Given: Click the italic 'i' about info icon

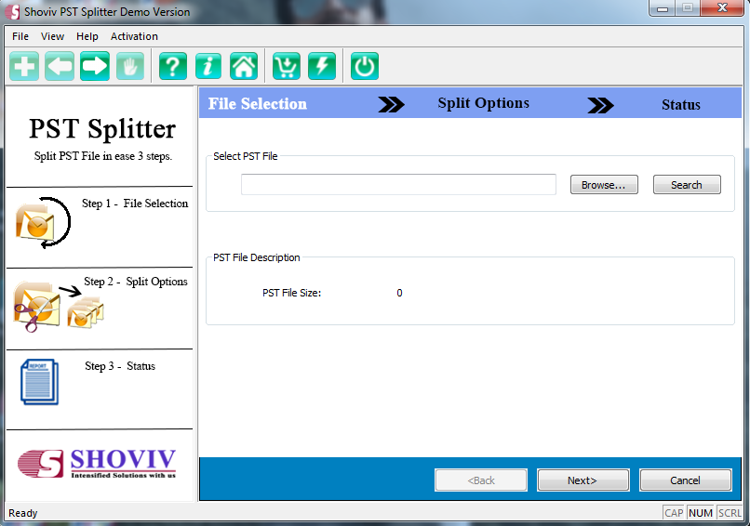Looking at the screenshot, I should pyautogui.click(x=208, y=67).
